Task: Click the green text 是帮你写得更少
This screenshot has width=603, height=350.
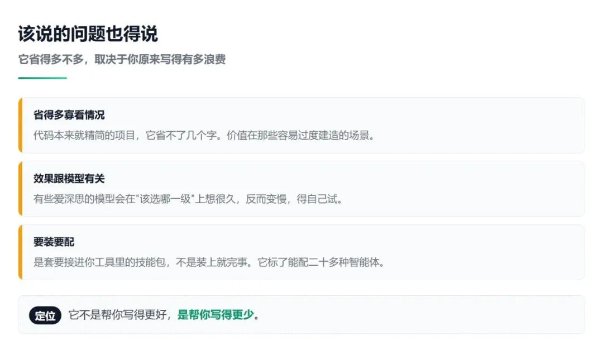Action: (216, 315)
